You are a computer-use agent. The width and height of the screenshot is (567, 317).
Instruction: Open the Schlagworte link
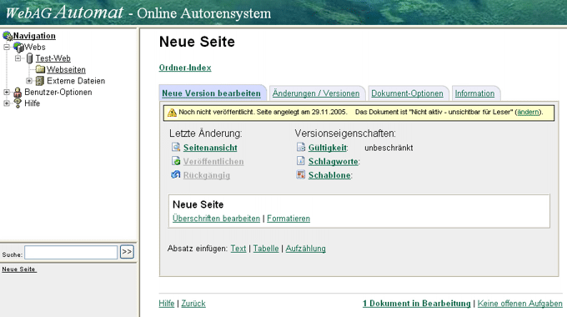[x=333, y=161]
